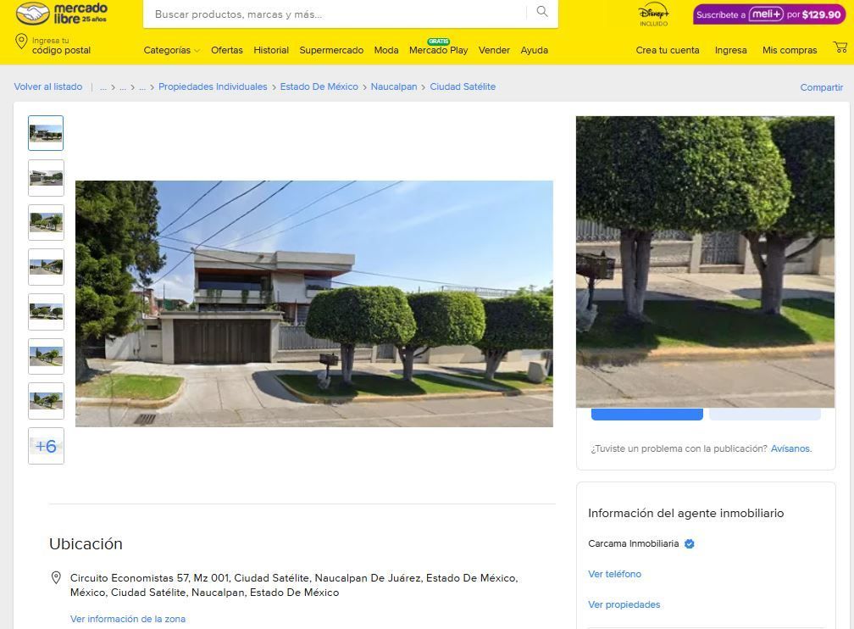
Task: Click the Disney+ included icon
Action: point(653,14)
